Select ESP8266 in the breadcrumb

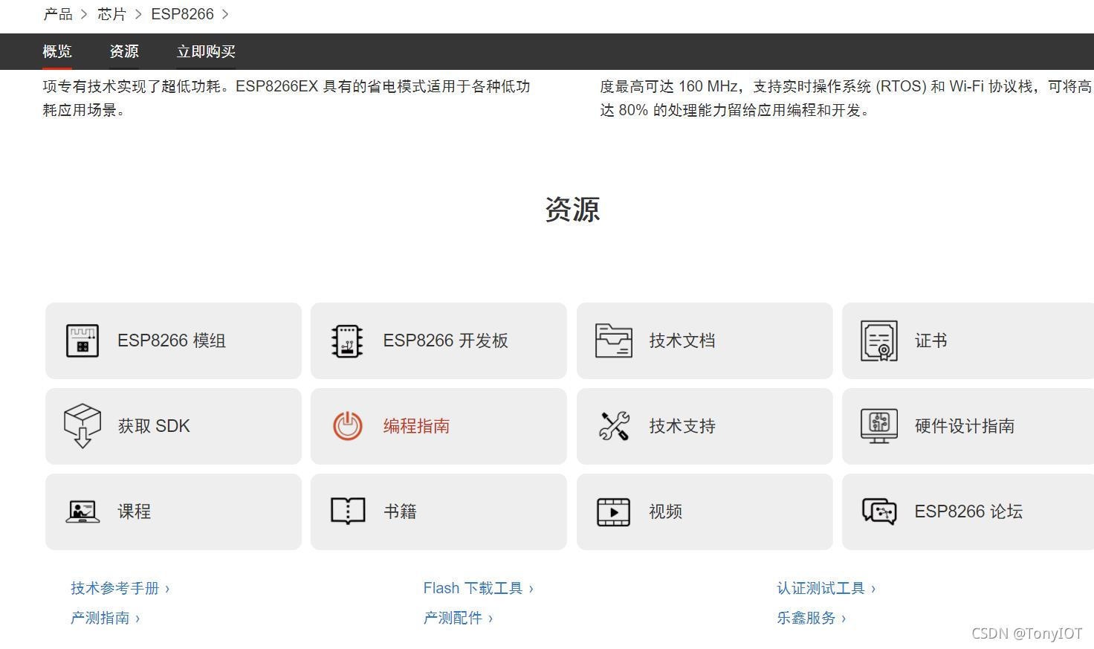pyautogui.click(x=182, y=14)
